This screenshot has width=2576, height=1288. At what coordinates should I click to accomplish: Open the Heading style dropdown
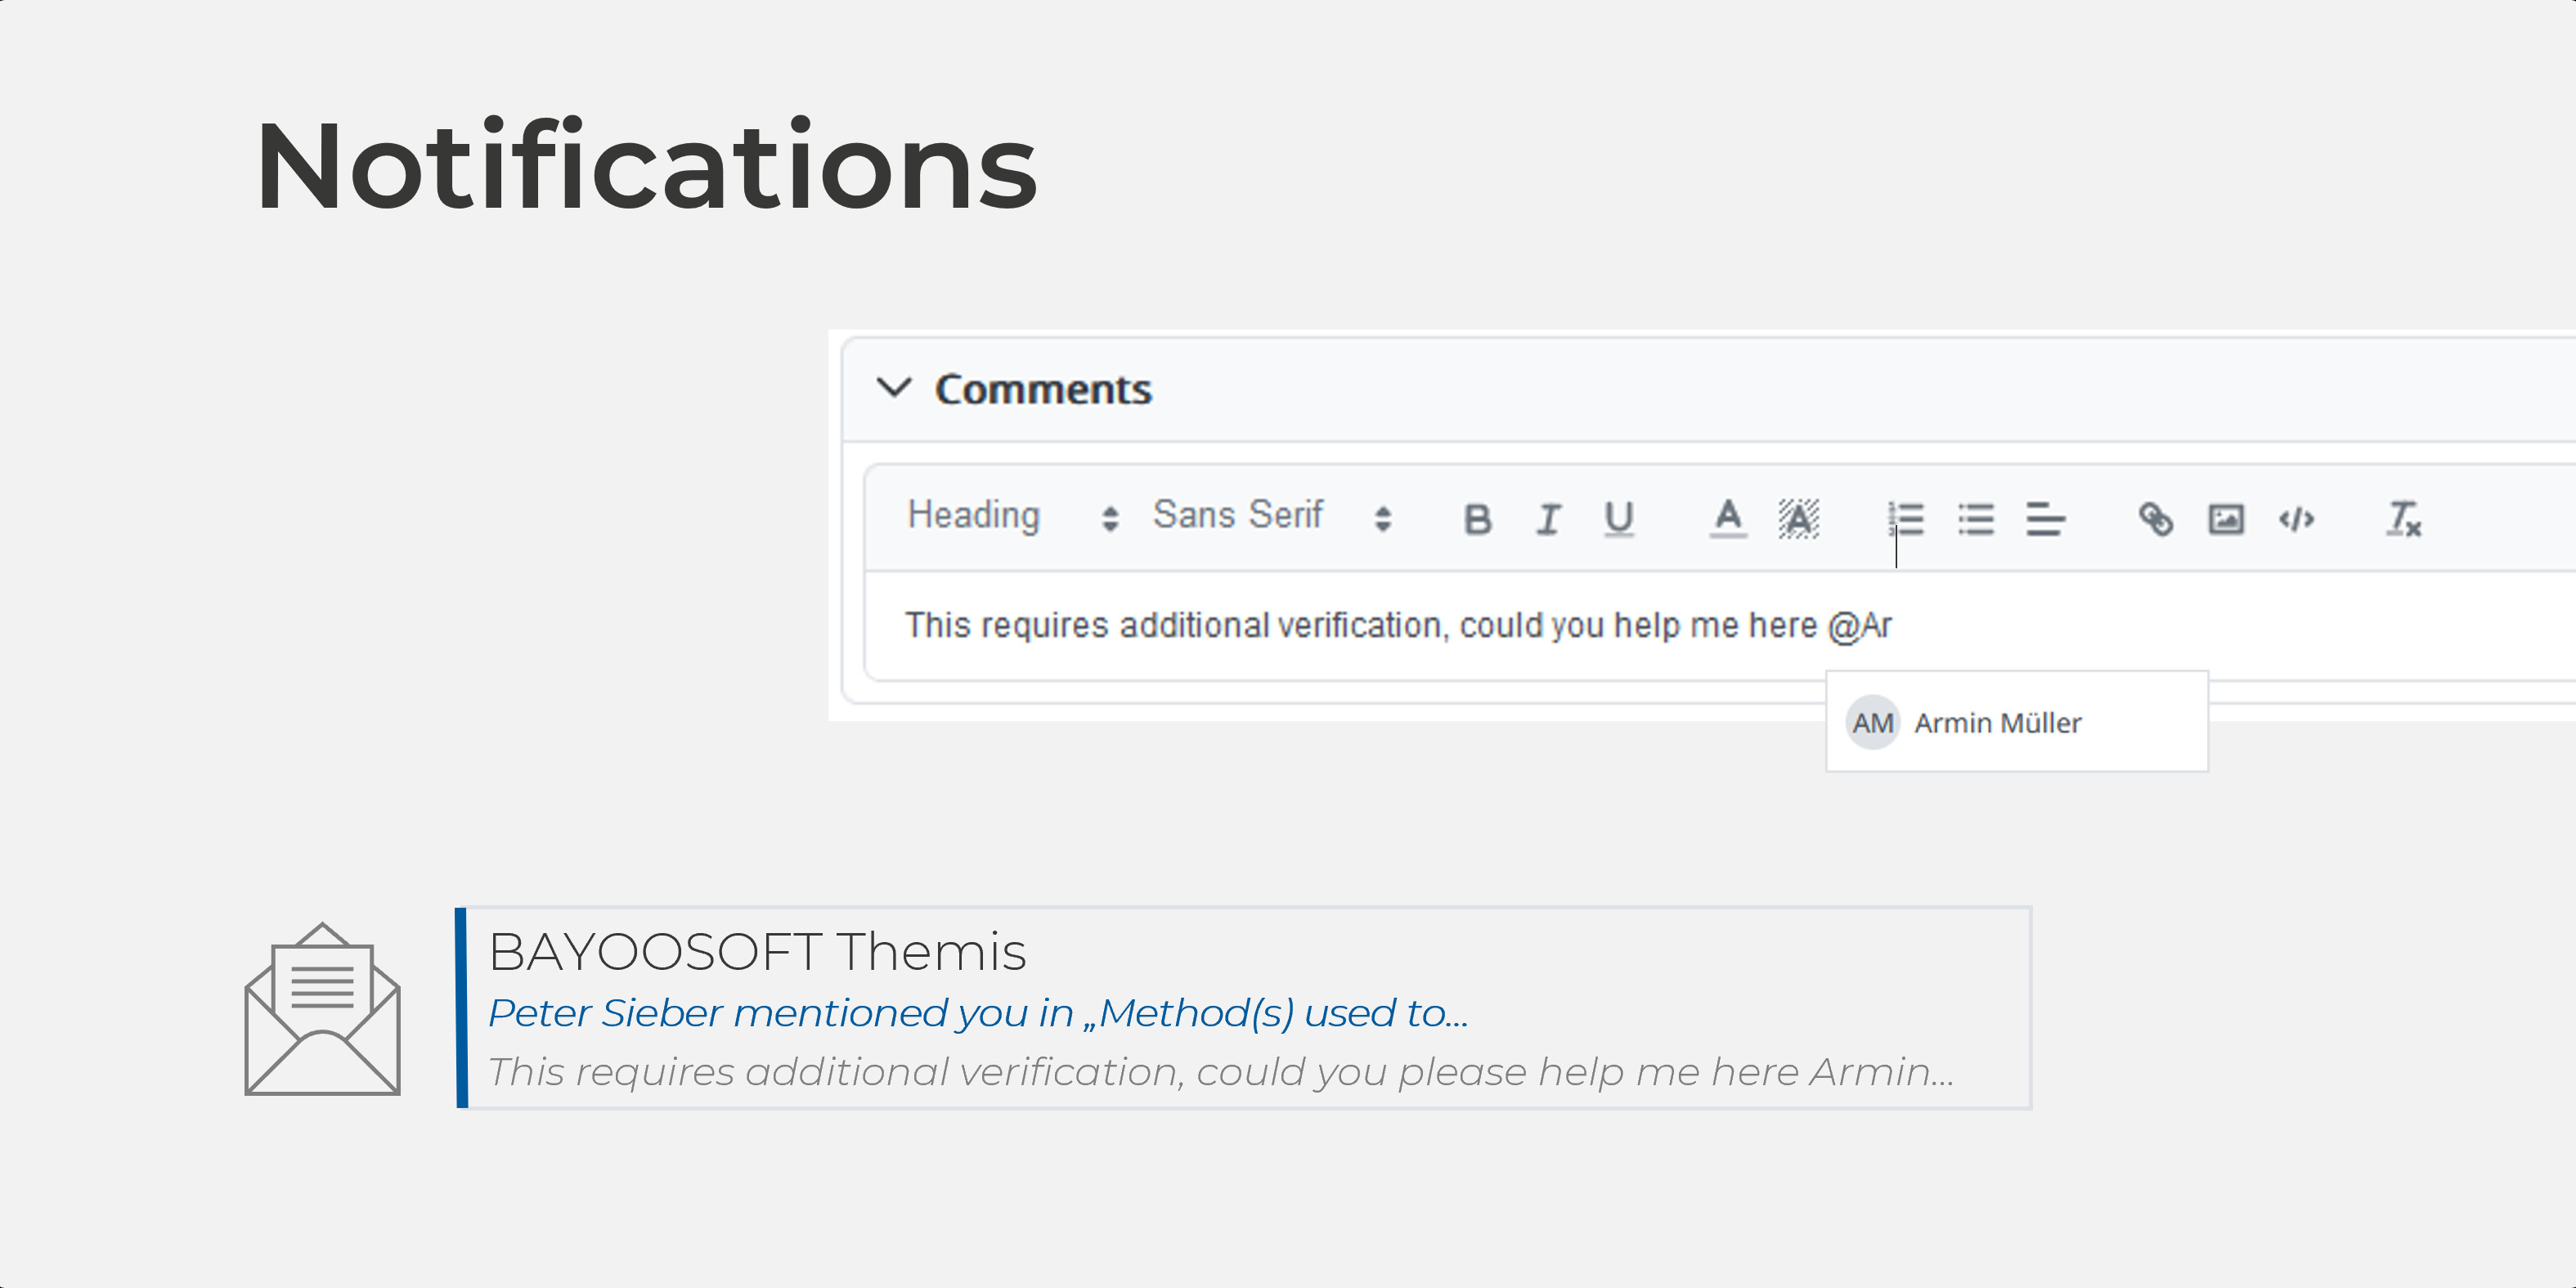pyautogui.click(x=1010, y=516)
